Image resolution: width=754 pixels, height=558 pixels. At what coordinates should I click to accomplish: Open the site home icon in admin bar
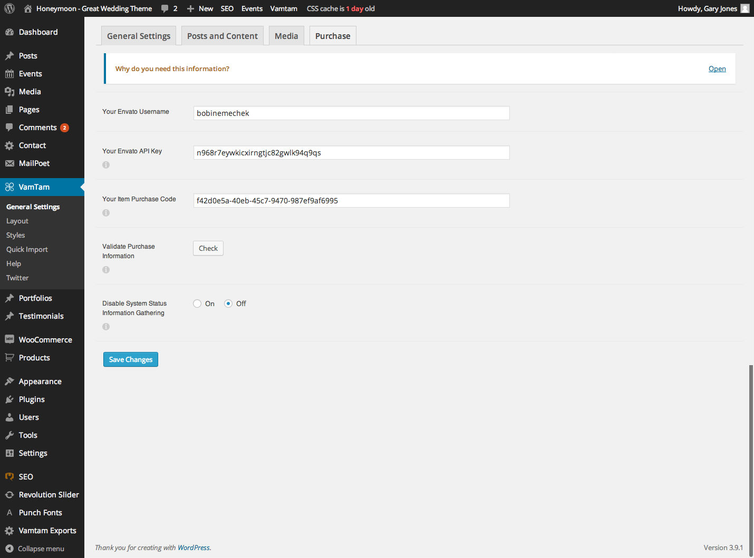(x=28, y=8)
